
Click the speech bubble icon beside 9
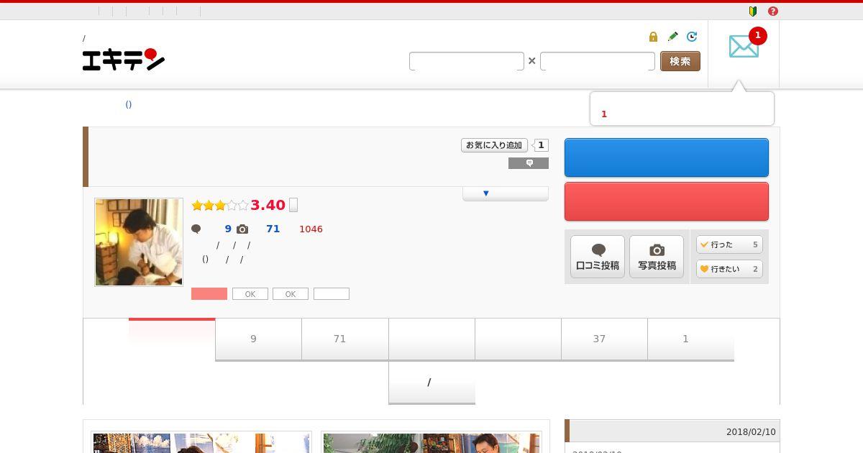point(196,229)
